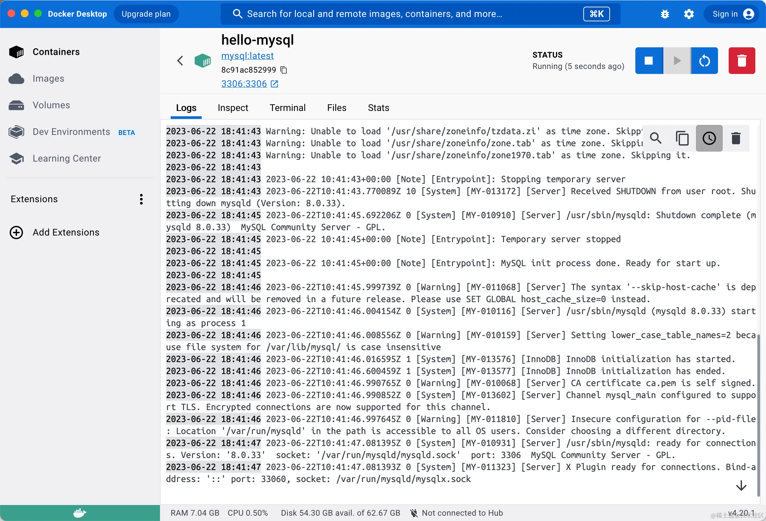
Task: Click the greyed-out Start play button
Action: pyautogui.click(x=677, y=61)
